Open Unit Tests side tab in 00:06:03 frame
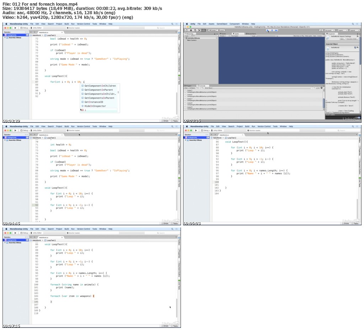 (360, 183)
